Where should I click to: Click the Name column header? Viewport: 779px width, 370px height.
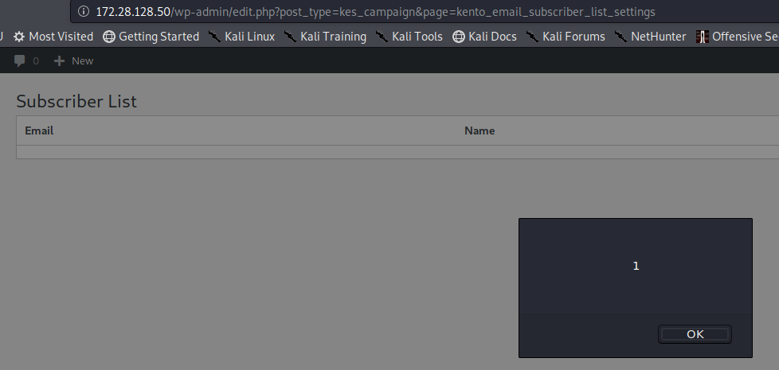pos(480,130)
